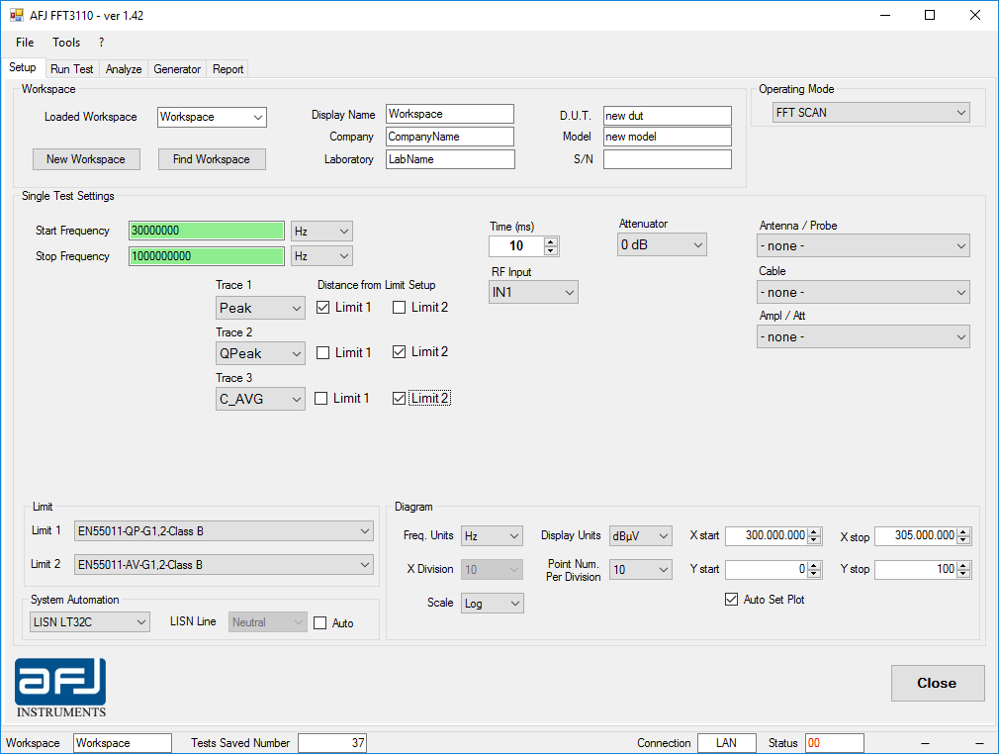Image resolution: width=999 pixels, height=754 pixels.
Task: Click the Close button
Action: coord(938,684)
